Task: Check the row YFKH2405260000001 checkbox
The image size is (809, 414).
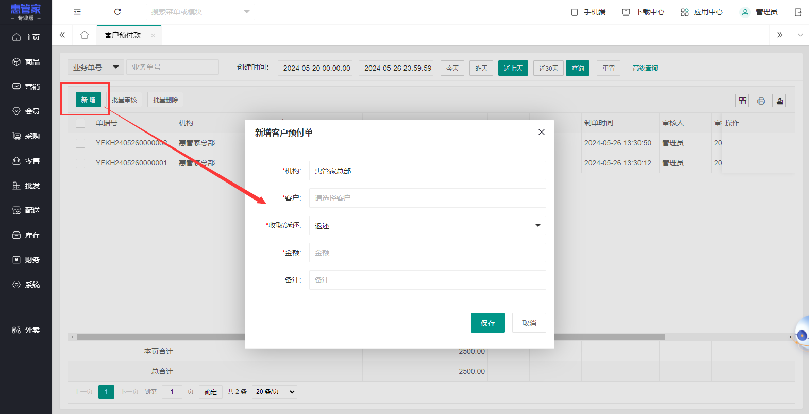Action: pos(80,163)
